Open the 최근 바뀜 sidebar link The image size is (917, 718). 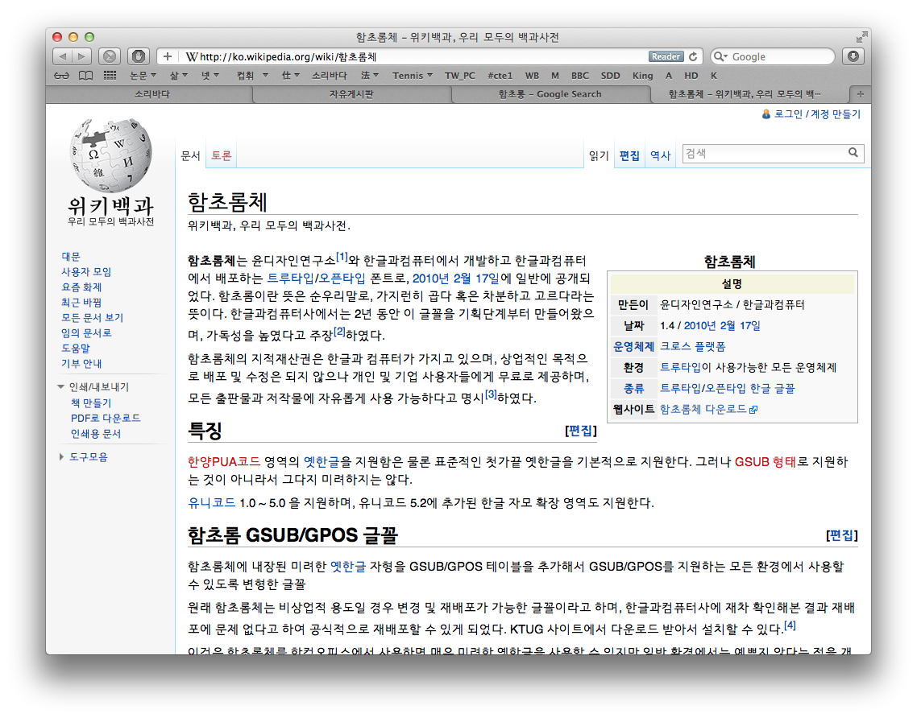(x=81, y=302)
